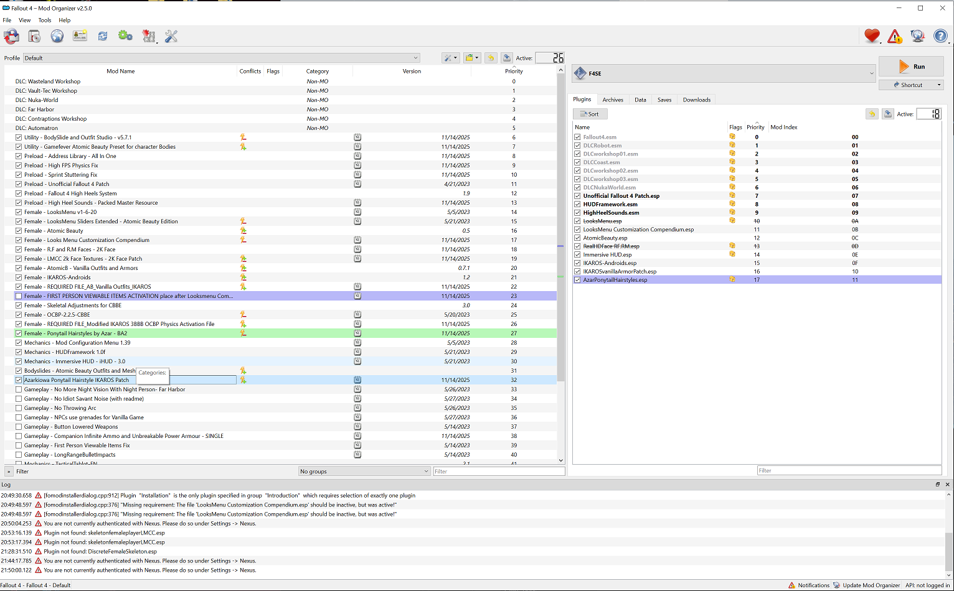Enable Gameplay - Button Lowered Weapons mod
The height and width of the screenshot is (591, 954).
coord(19,427)
